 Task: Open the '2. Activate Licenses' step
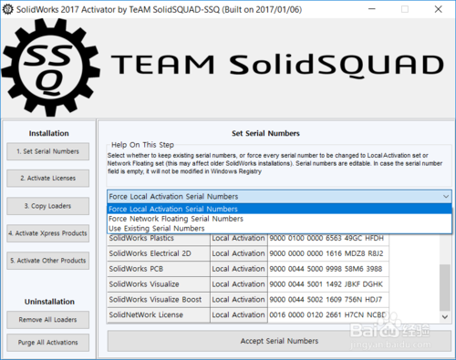(x=48, y=178)
